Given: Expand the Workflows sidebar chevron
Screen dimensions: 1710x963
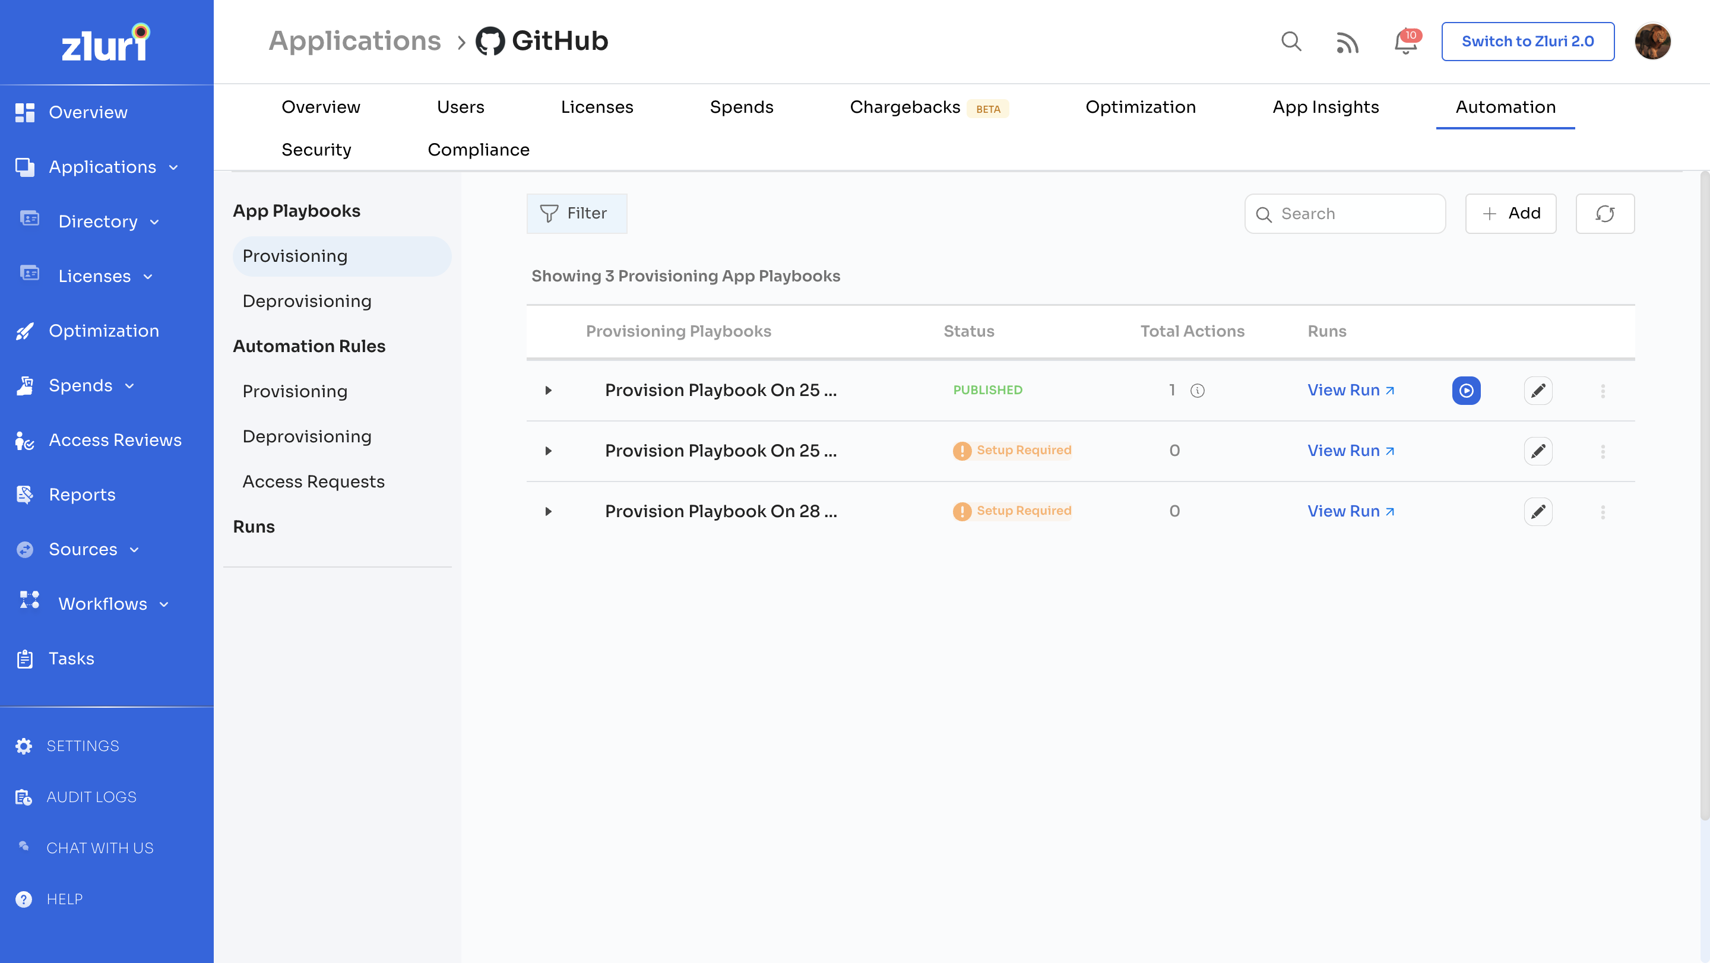Looking at the screenshot, I should 164,604.
